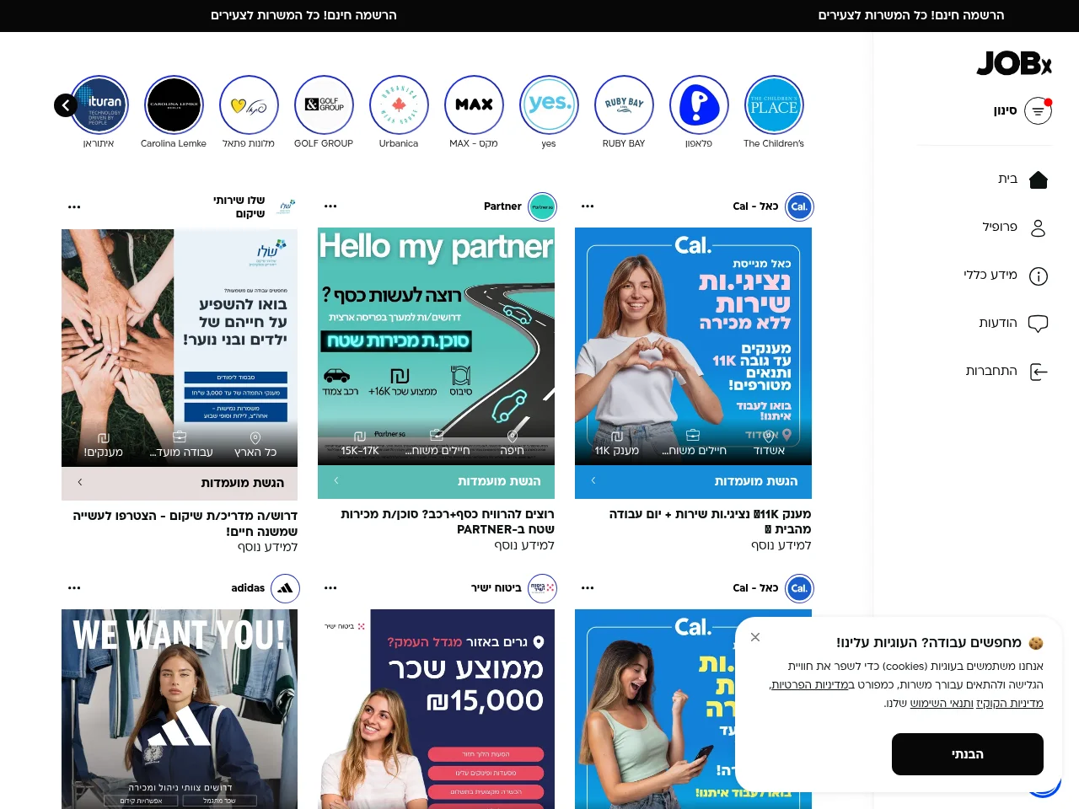Open terms of use (תנאי השימוש) link
The width and height of the screenshot is (1079, 809).
[942, 704]
